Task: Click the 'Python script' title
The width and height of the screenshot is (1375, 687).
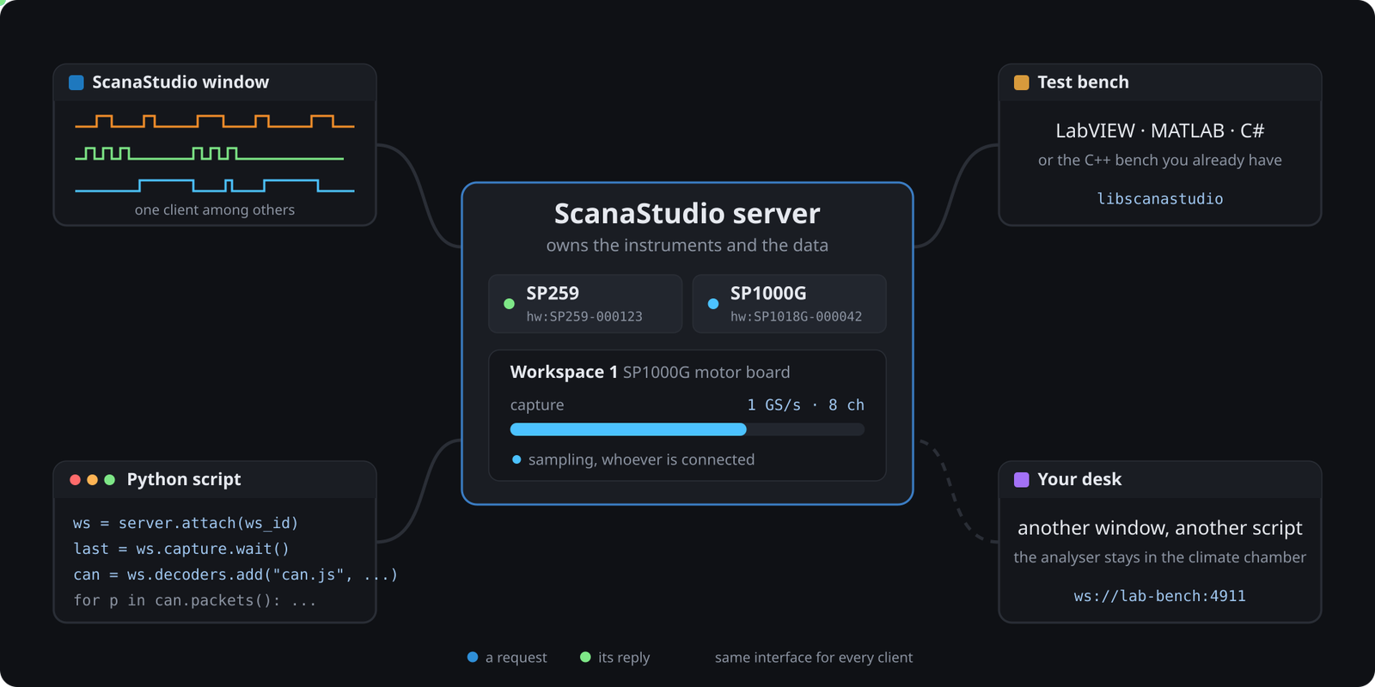Action: (x=184, y=480)
